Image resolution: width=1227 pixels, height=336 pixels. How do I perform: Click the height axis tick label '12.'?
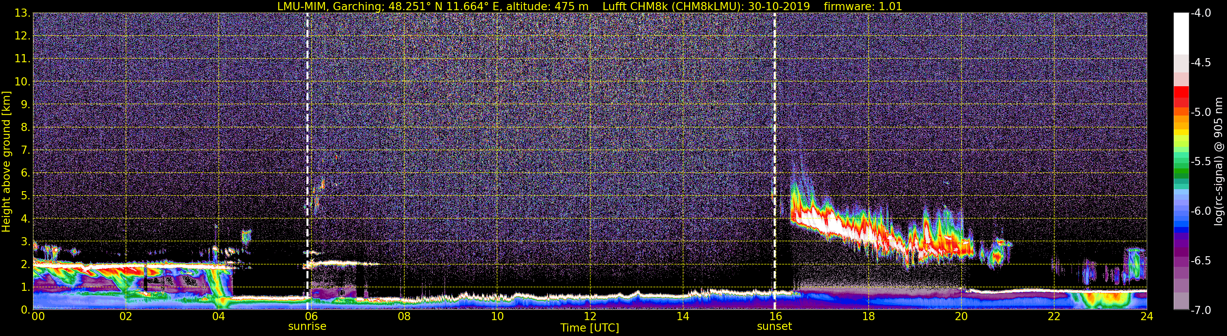pyautogui.click(x=23, y=36)
